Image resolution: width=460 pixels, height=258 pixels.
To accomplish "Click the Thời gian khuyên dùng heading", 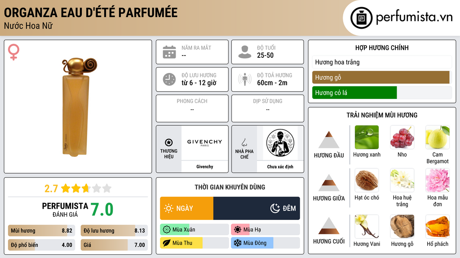I will click(230, 187).
